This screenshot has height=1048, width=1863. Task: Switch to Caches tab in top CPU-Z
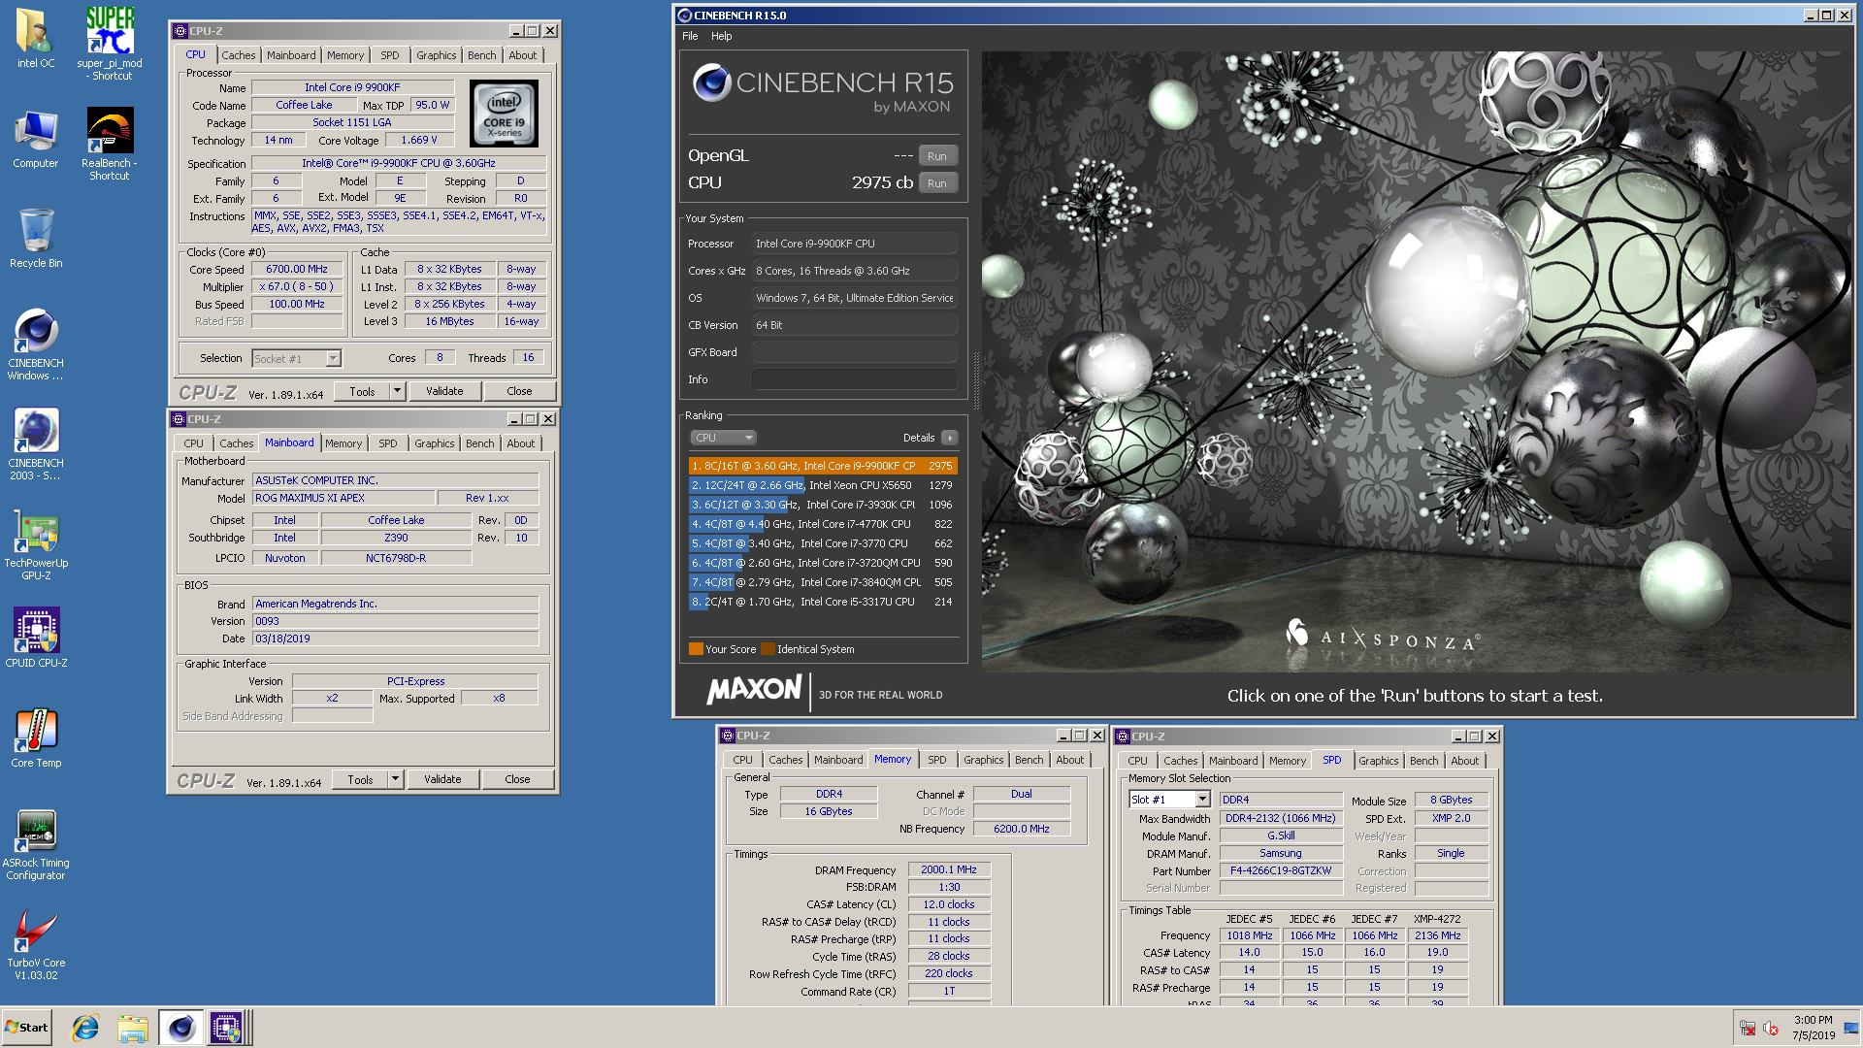238,55
